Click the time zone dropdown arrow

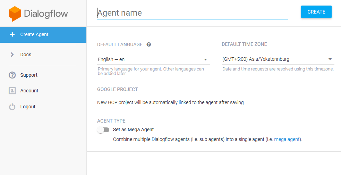point(330,59)
